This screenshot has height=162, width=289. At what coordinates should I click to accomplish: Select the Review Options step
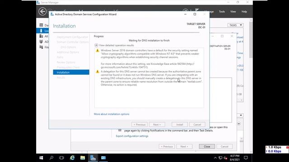pos(66,62)
